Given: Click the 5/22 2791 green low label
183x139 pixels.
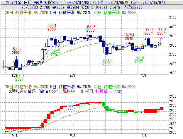Looking at the screenshot, I should pyautogui.click(x=55, y=53).
